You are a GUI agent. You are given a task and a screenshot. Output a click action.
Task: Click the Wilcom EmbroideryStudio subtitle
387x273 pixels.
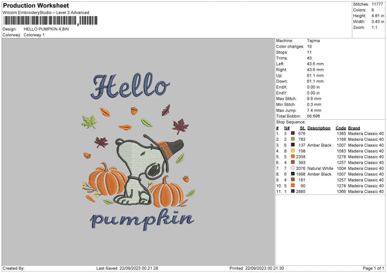coord(46,12)
